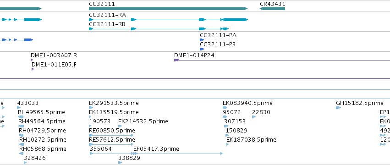390x165 pixels.
Task: Click the EK083940.5prime EST marker
Action: (x=225, y=108)
